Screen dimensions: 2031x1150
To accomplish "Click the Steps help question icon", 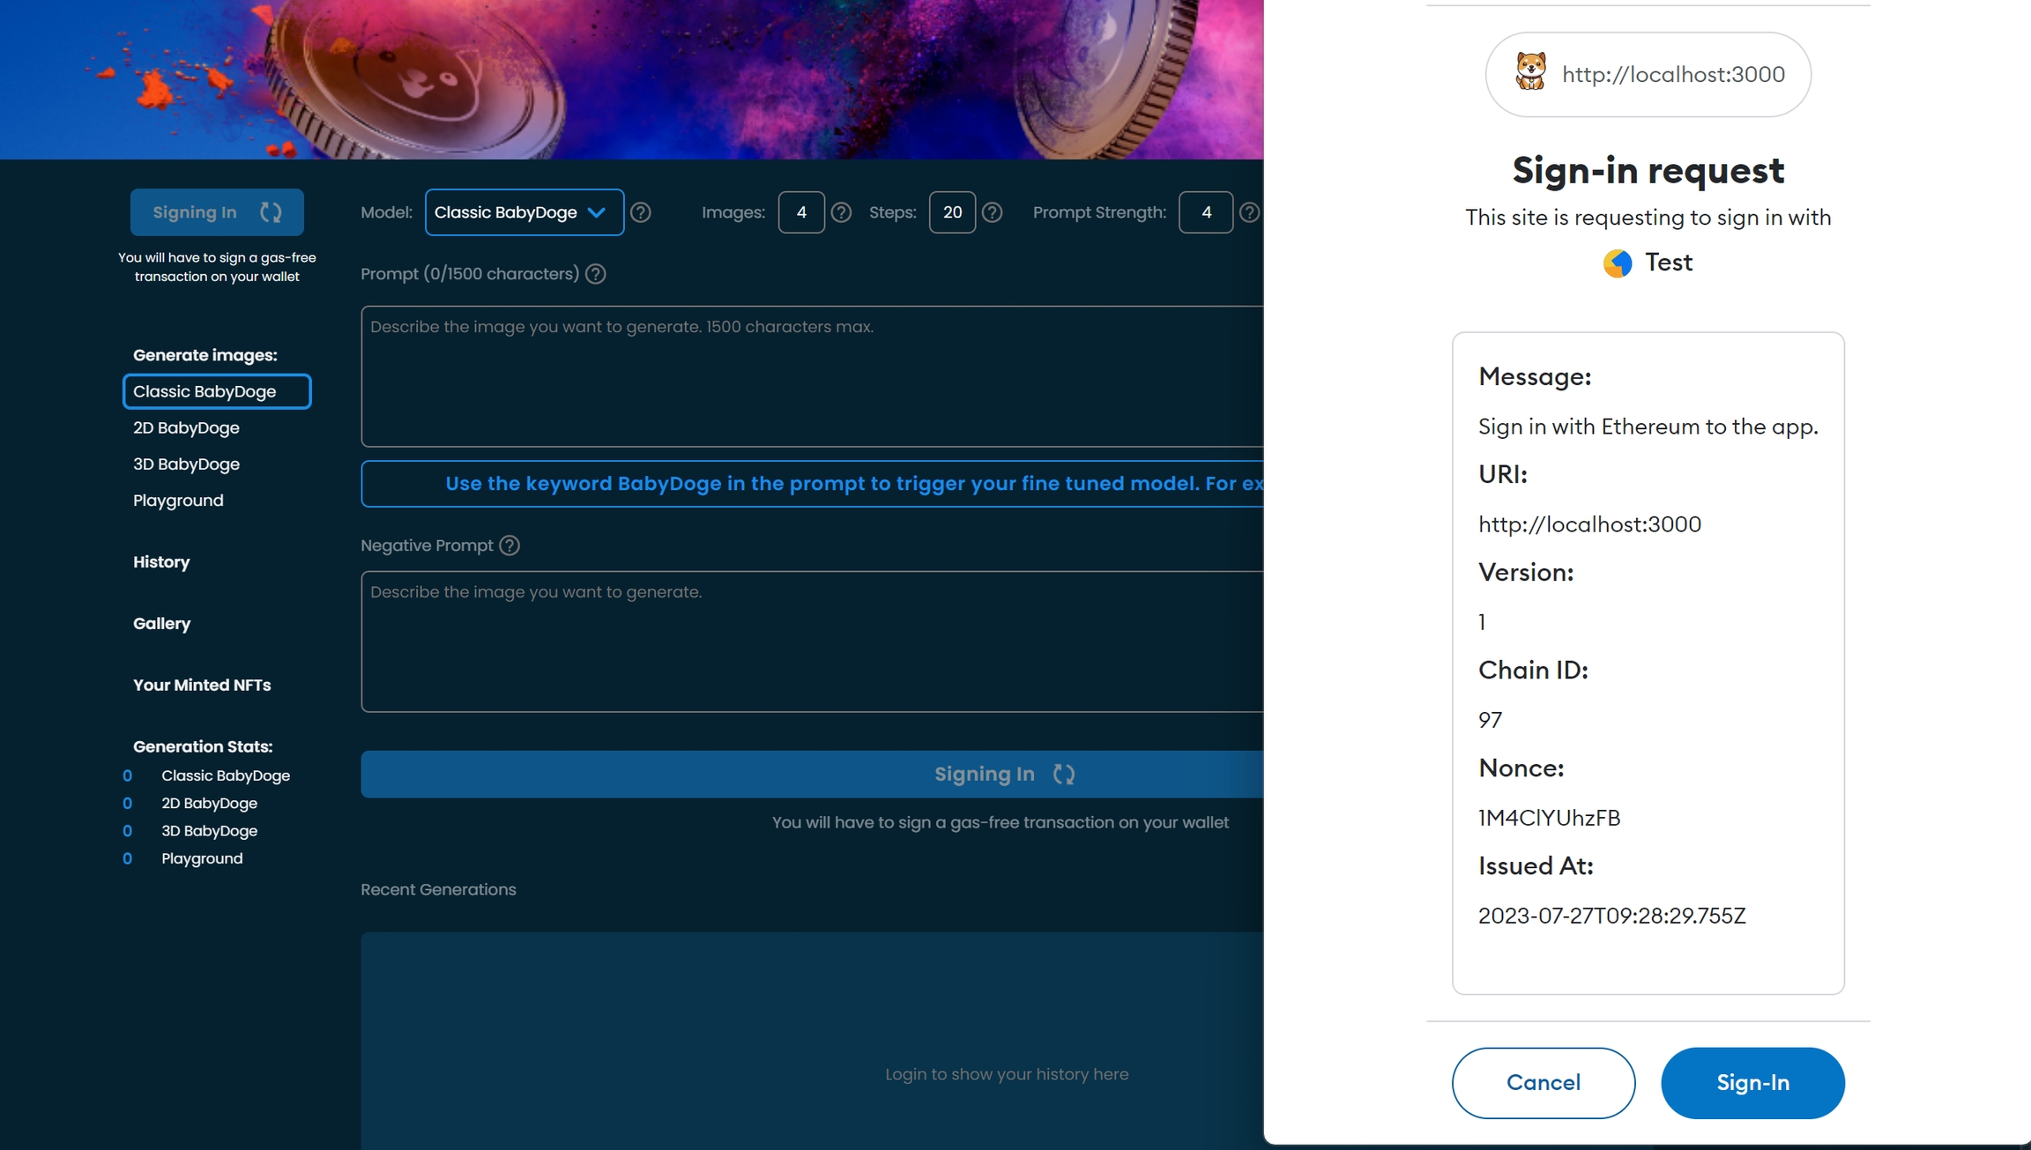I will click(992, 212).
